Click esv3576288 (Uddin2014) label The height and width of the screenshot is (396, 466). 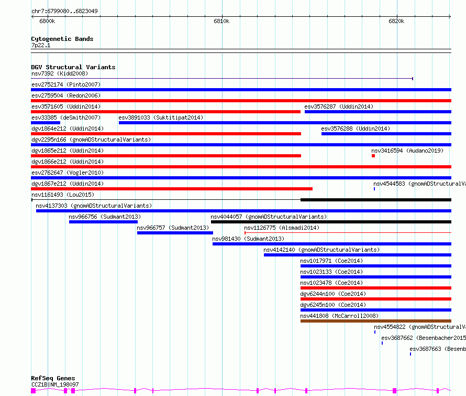coord(356,129)
